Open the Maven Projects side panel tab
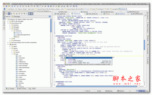Image resolution: width=152 pixels, height=95 pixels. tap(148, 28)
